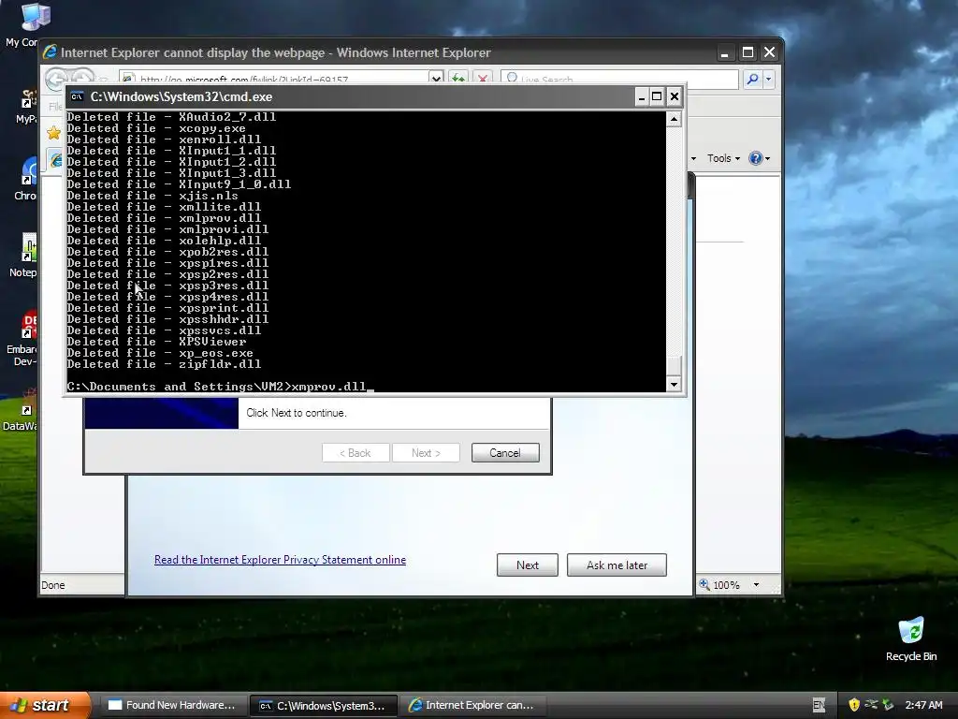Open the Help icon dropdown arrow
This screenshot has width=958, height=719.
(x=767, y=158)
